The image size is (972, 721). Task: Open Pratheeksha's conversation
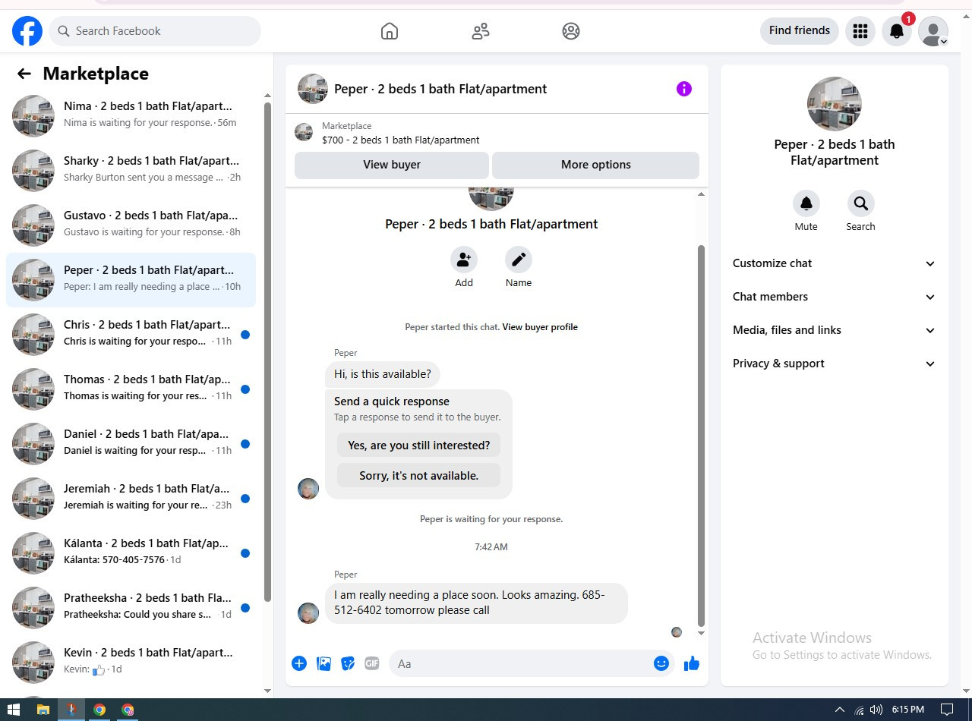(131, 608)
